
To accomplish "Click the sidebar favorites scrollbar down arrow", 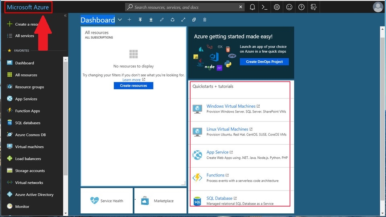I will point(66,213).
